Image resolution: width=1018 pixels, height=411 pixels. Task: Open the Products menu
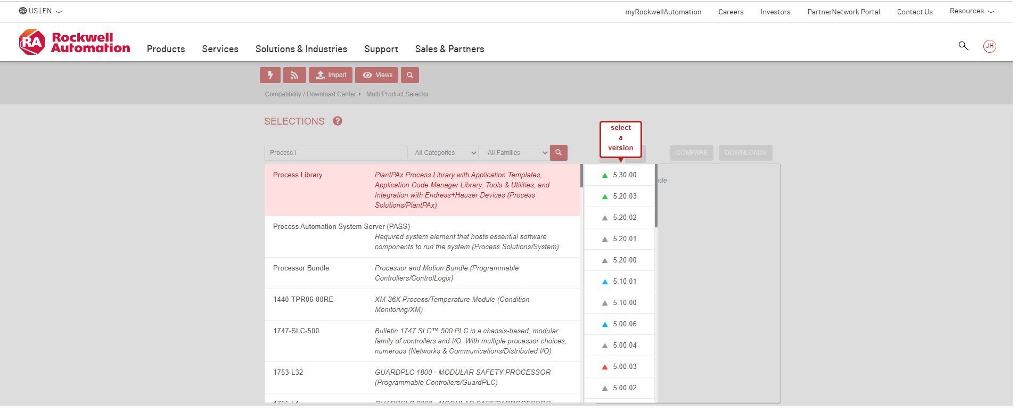click(x=166, y=49)
